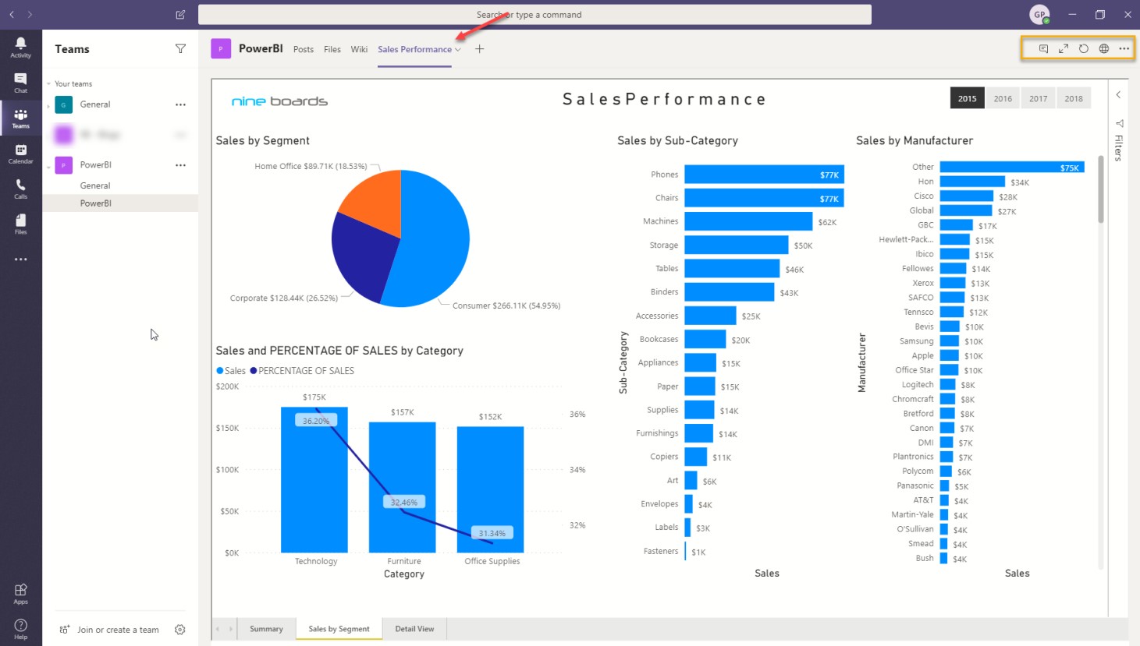The height and width of the screenshot is (646, 1140).
Task: Click the Chairs sub-category bar
Action: (764, 198)
